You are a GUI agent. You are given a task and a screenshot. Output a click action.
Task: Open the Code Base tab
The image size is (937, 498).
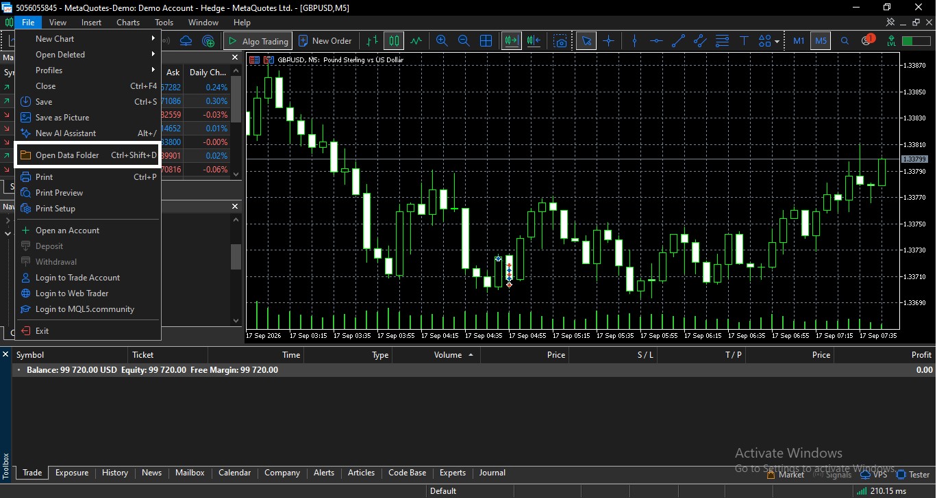[x=407, y=473]
